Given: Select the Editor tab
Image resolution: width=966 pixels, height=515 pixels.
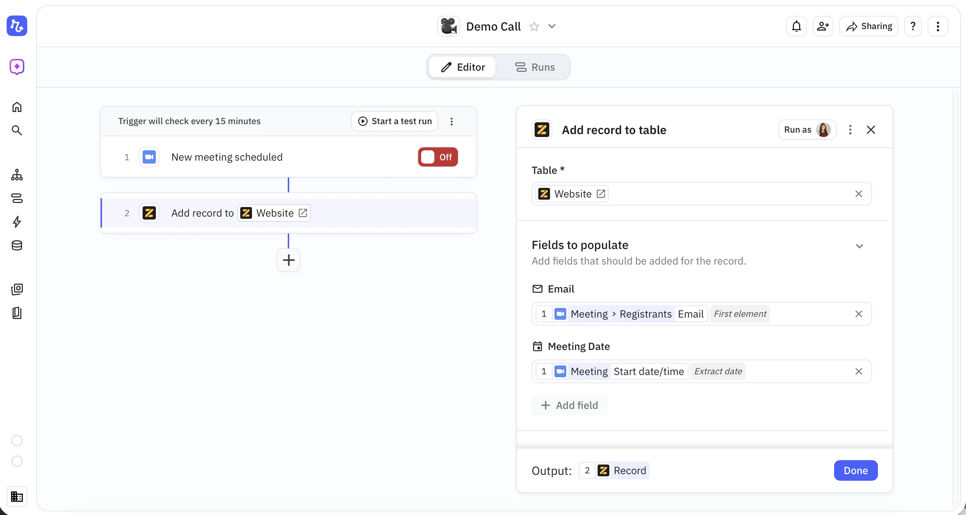Looking at the screenshot, I should (x=463, y=67).
